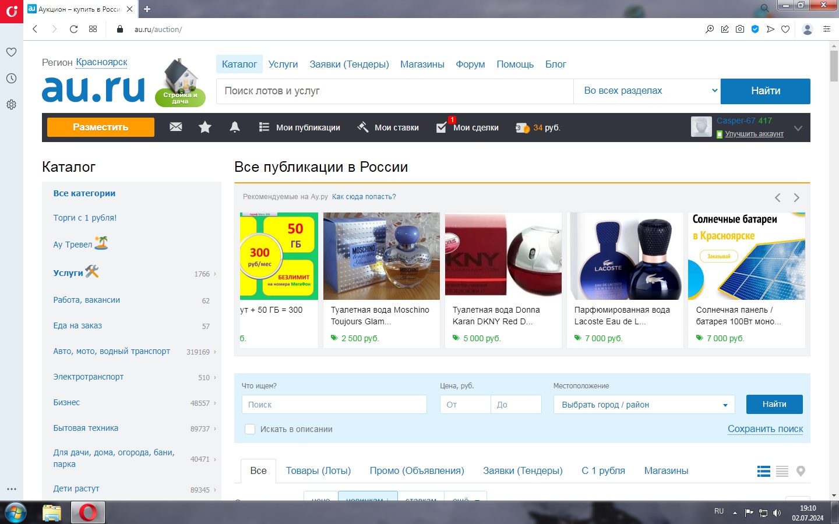This screenshot has width=839, height=524.
Task: Open Мои публикации link
Action: [x=299, y=128]
